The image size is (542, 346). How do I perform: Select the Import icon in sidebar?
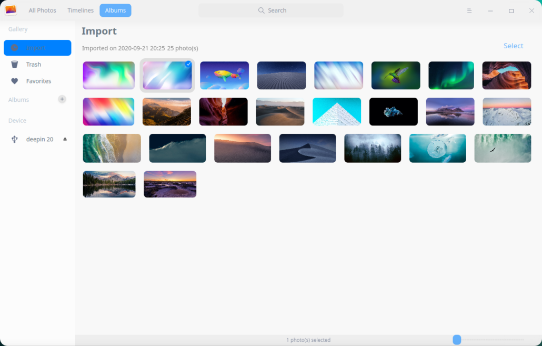click(x=15, y=48)
